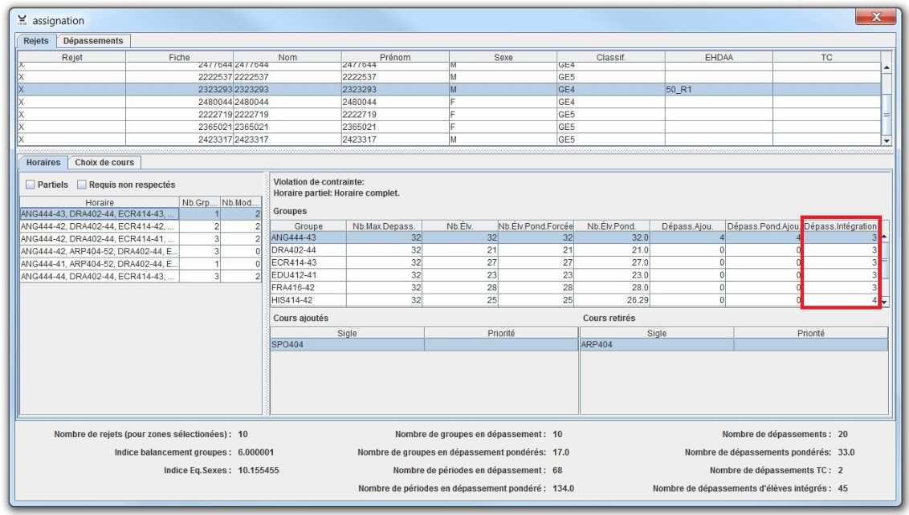909x515 pixels.
Task: Select the Horaires tab
Action: (43, 163)
